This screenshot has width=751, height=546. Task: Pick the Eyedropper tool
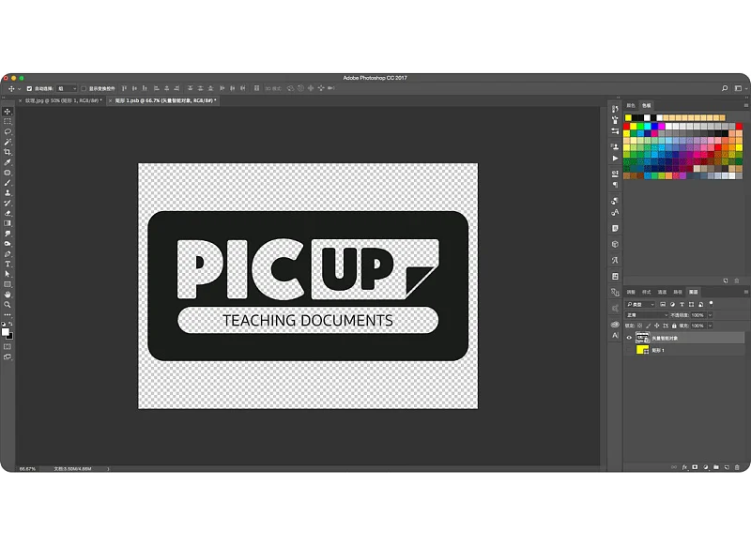(8, 162)
